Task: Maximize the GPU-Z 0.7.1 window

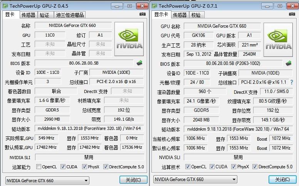Action: (280, 6)
